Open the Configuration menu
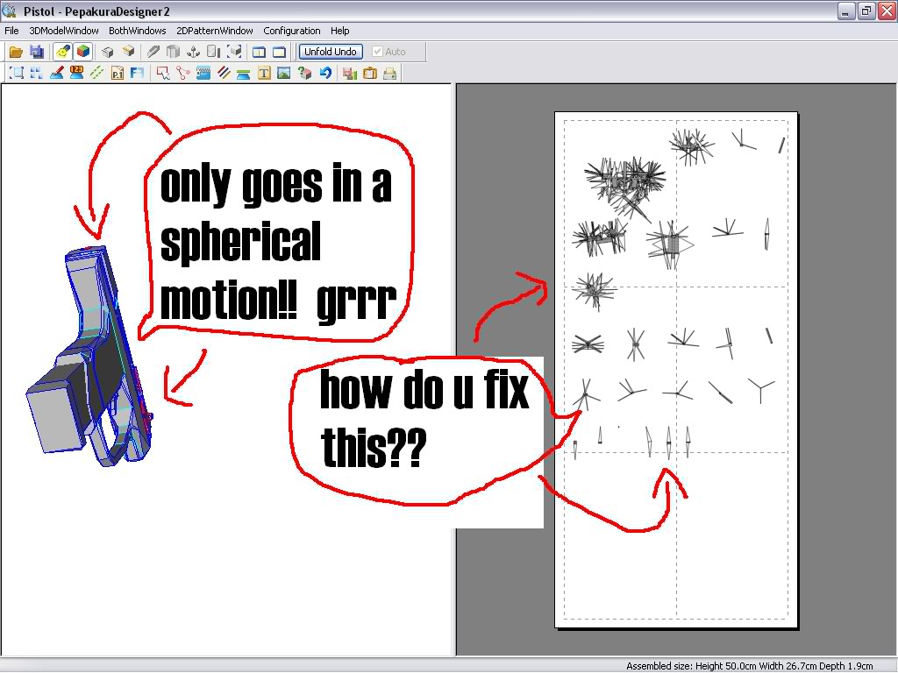The image size is (898, 673). (292, 31)
